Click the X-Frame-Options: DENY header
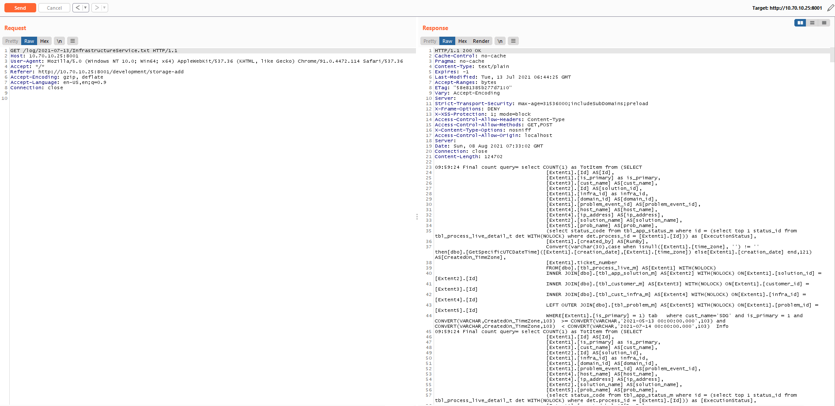 click(467, 109)
